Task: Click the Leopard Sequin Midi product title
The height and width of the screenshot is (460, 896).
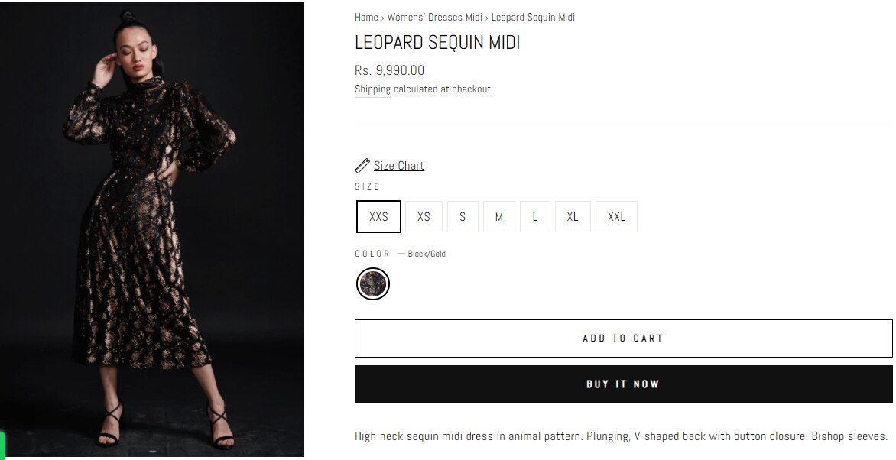Action: pyautogui.click(x=436, y=43)
